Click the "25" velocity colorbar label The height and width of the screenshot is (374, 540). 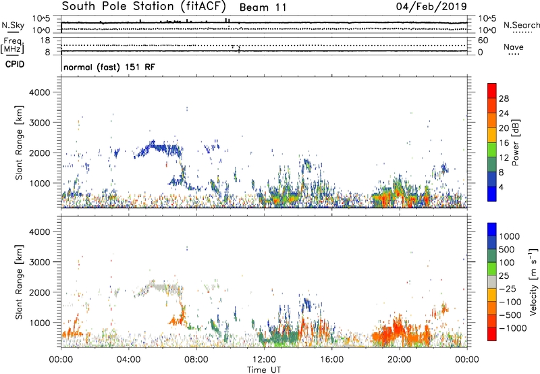pyautogui.click(x=504, y=276)
